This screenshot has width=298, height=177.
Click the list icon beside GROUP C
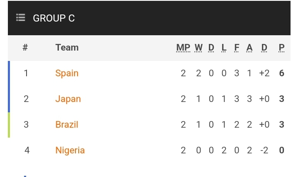pos(21,18)
